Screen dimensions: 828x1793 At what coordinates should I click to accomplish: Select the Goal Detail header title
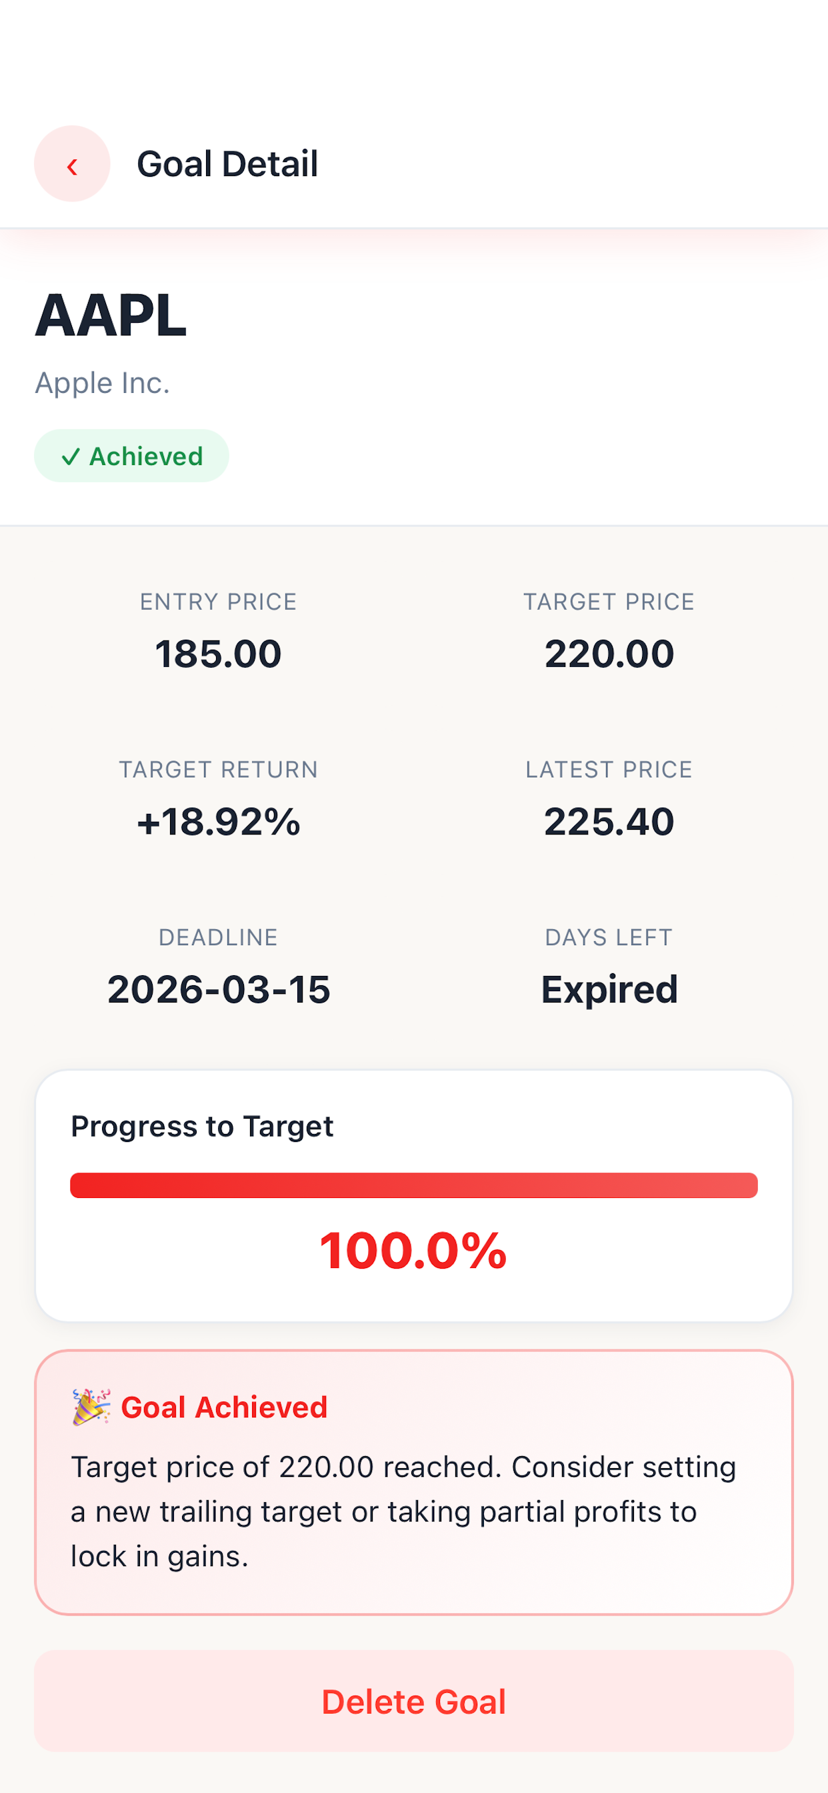point(227,164)
